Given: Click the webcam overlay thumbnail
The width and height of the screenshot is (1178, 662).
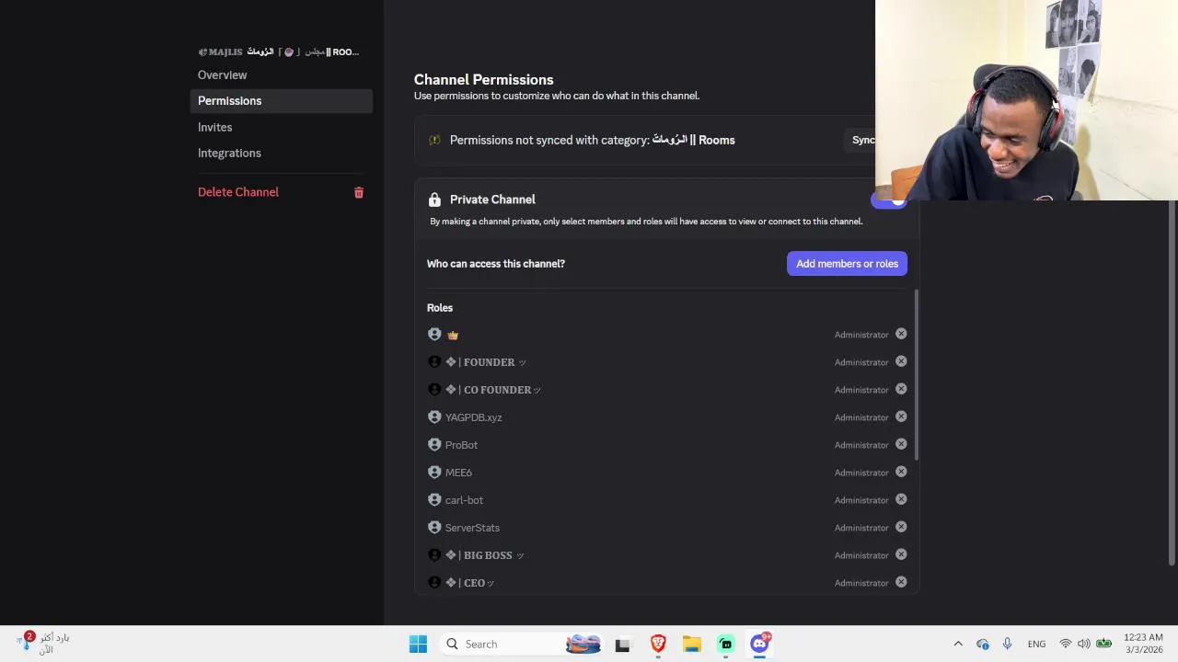Looking at the screenshot, I should click(1026, 100).
